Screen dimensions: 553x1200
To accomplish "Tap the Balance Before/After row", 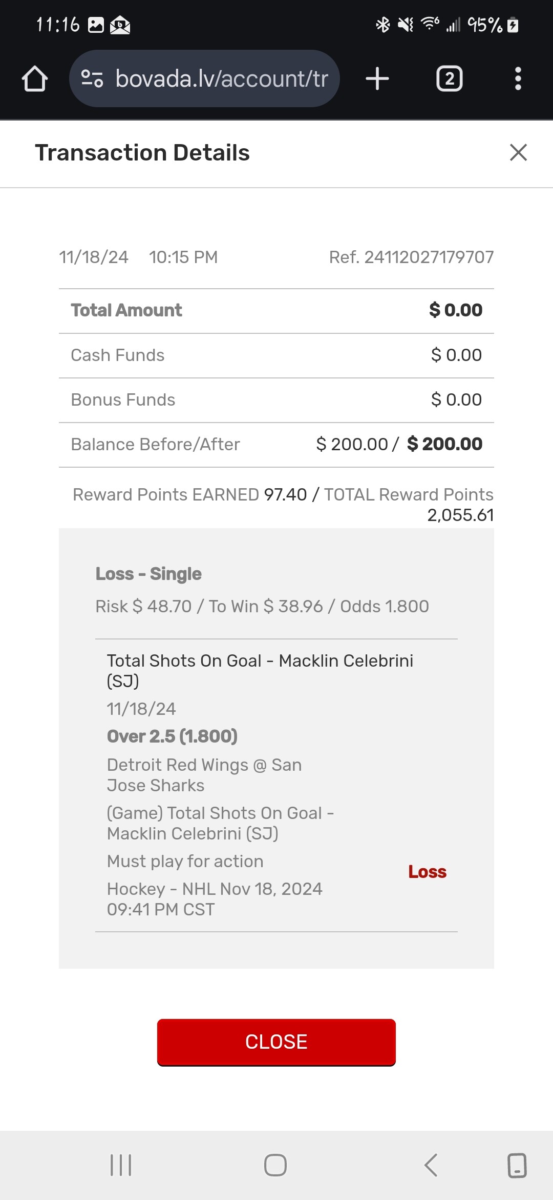I will click(276, 444).
